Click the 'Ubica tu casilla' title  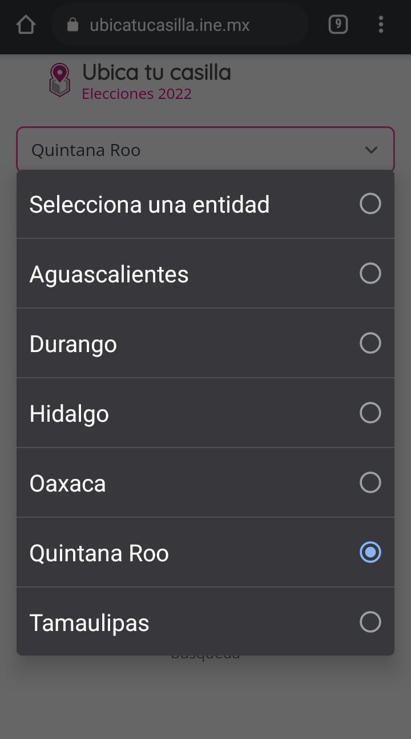tap(156, 73)
